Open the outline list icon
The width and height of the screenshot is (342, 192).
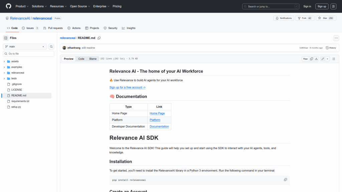334,59
